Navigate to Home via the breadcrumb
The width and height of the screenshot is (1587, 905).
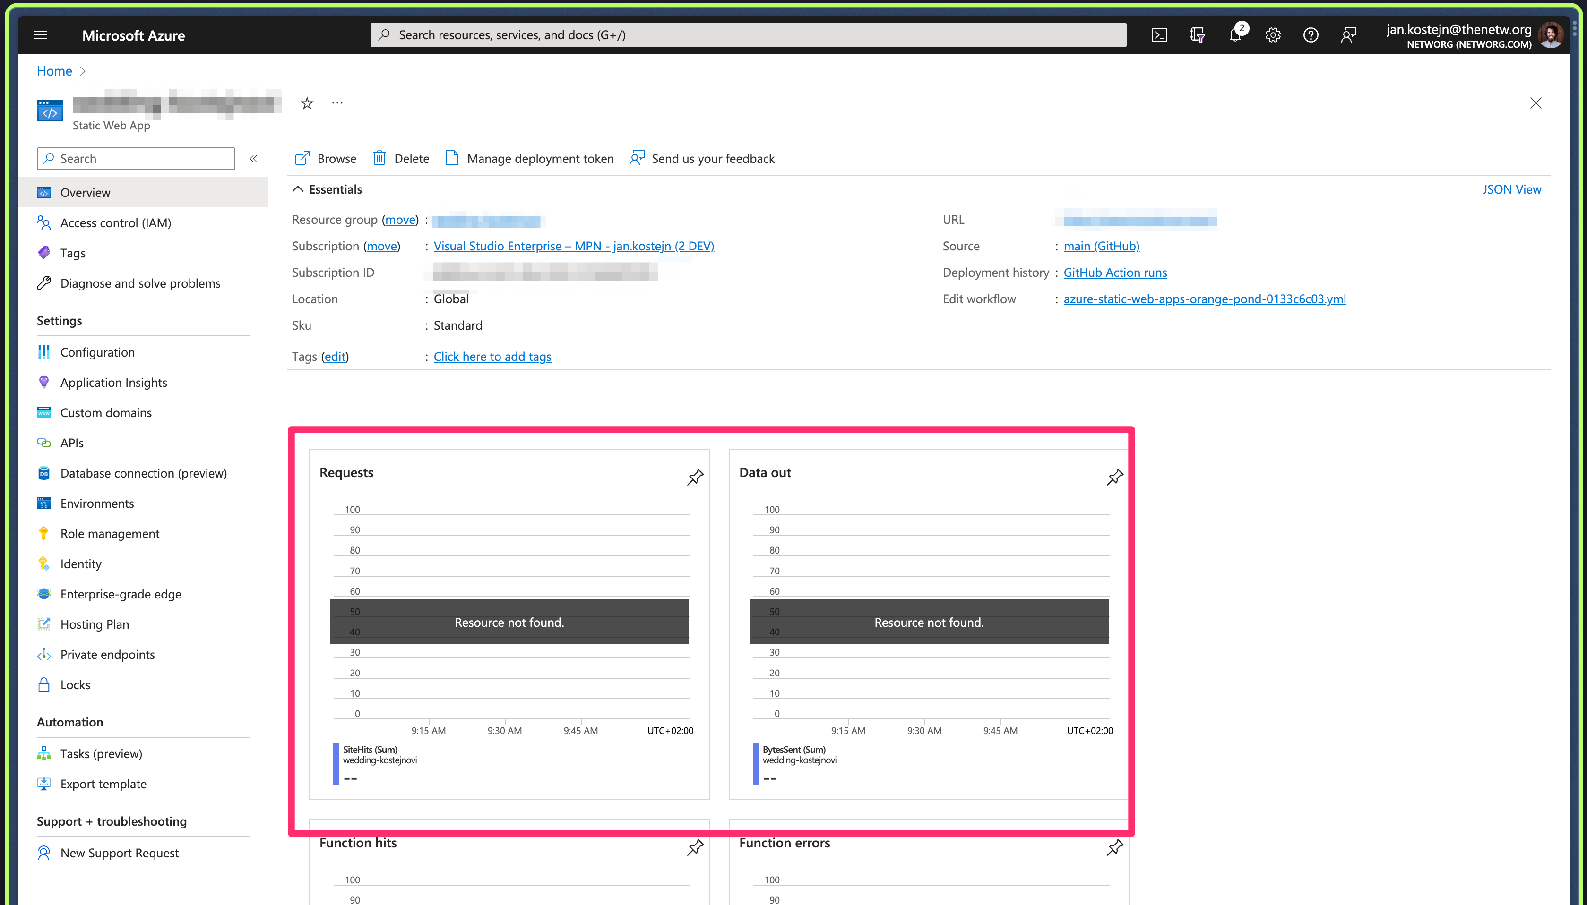click(54, 71)
